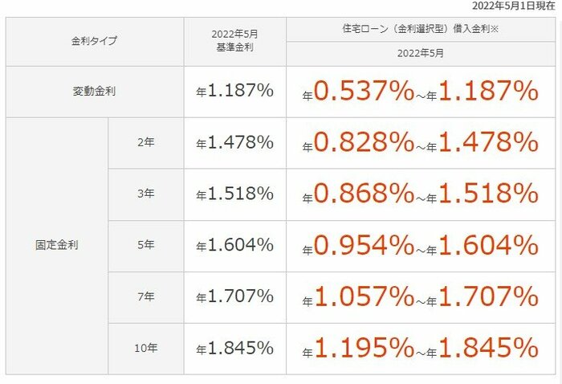
Task: Select the orange 0.828% two-year loan rate
Action: click(362, 142)
